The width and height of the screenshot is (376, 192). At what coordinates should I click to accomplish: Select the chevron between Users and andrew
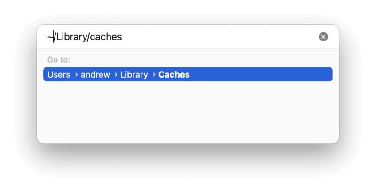tap(76, 75)
